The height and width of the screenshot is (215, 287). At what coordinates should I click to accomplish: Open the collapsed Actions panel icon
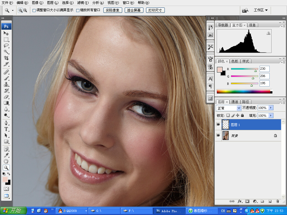pos(210,35)
